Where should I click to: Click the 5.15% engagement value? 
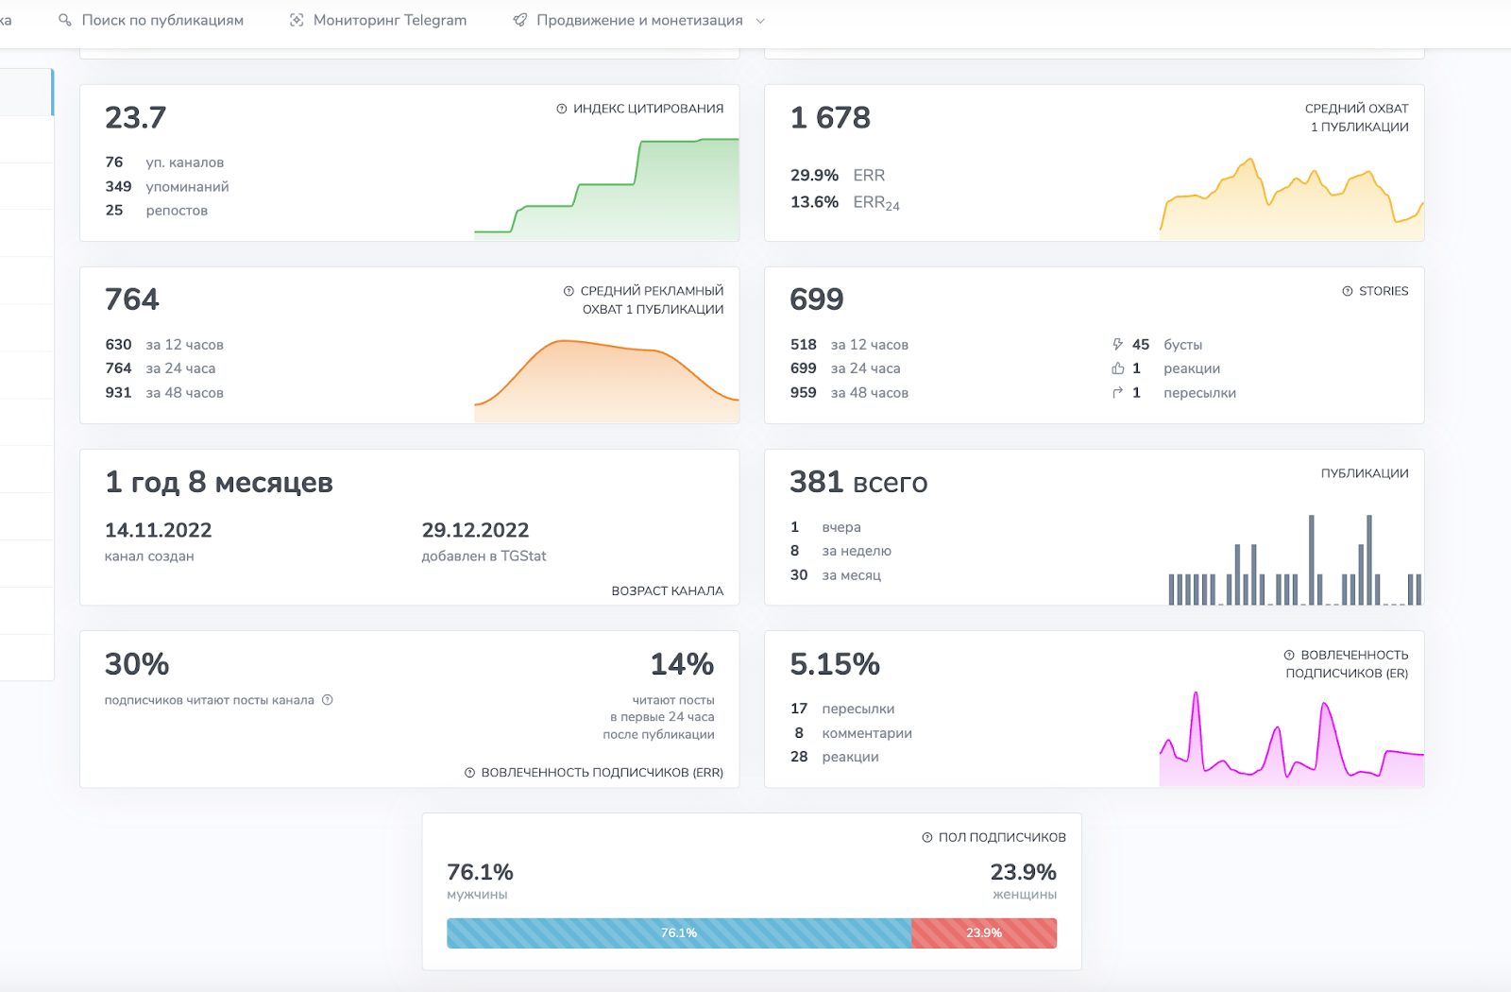(835, 664)
